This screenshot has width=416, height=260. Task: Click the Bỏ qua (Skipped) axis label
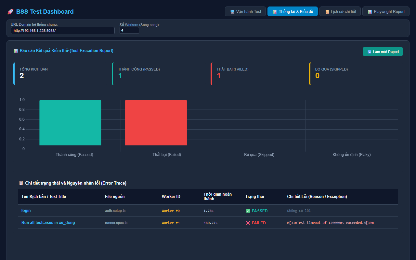(x=259, y=155)
